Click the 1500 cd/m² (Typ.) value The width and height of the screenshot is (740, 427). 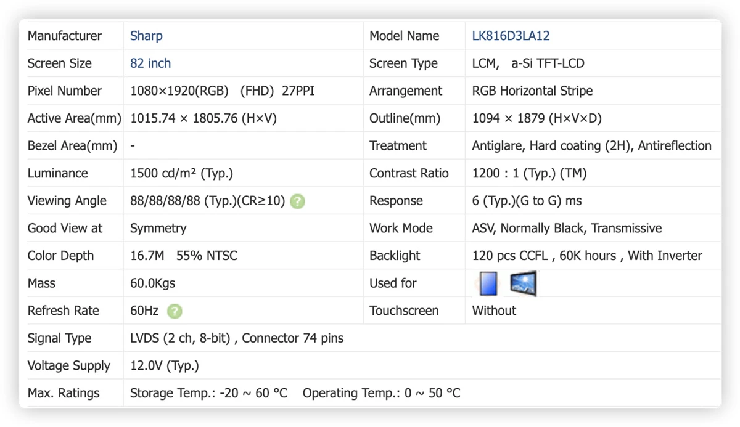point(181,173)
